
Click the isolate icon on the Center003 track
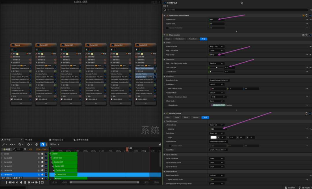[39, 166]
